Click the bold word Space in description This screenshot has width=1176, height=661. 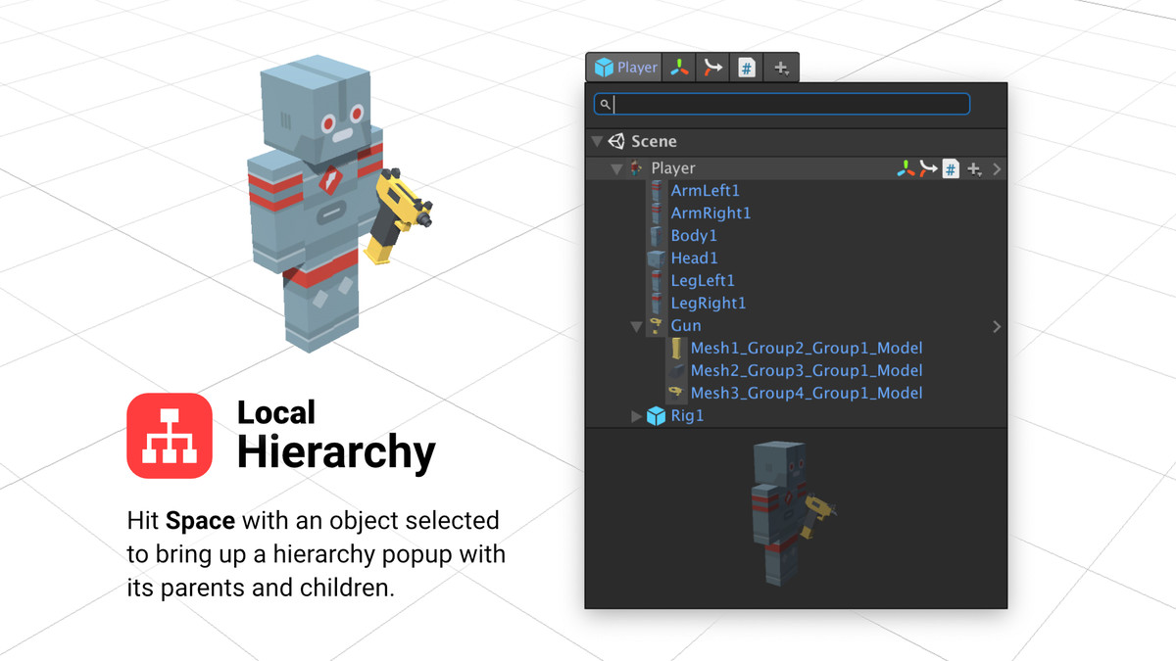point(201,520)
